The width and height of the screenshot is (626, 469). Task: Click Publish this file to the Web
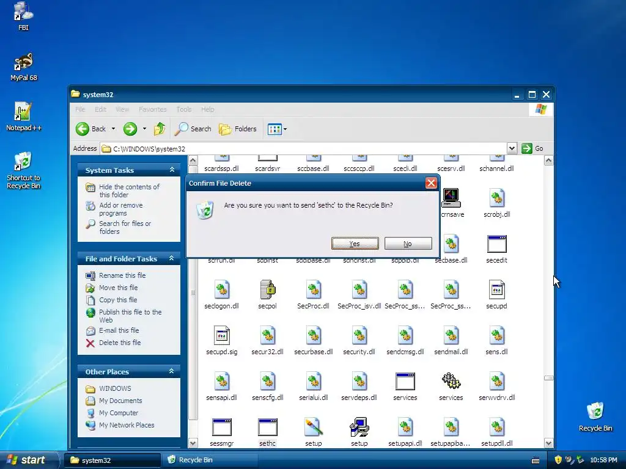pyautogui.click(x=130, y=316)
